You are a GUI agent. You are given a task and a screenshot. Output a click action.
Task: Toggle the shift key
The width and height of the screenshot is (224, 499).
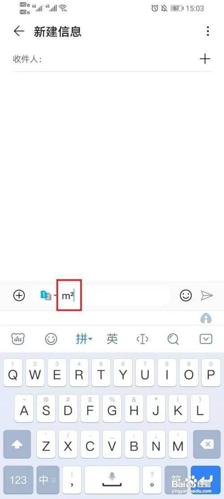[x=17, y=444]
